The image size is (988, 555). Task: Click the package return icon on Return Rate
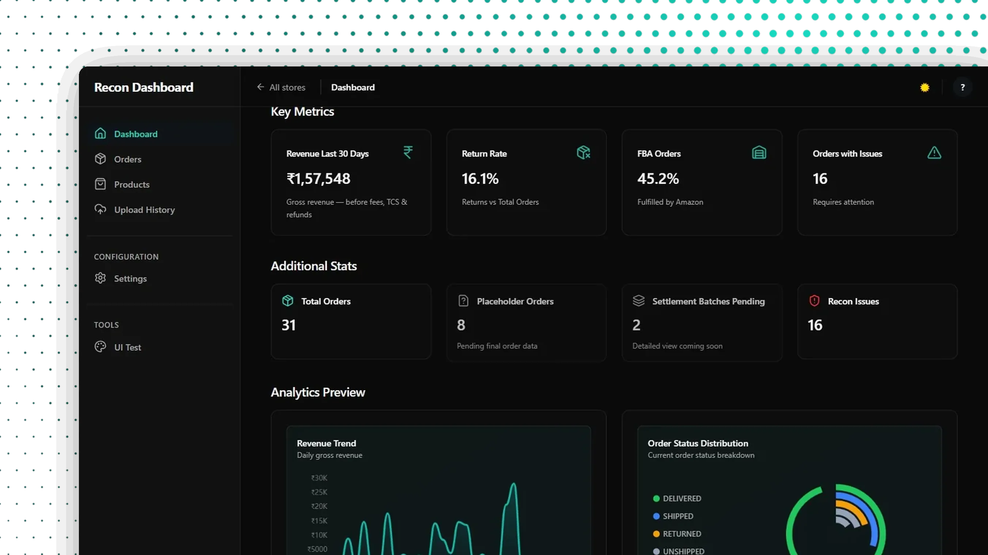point(584,152)
